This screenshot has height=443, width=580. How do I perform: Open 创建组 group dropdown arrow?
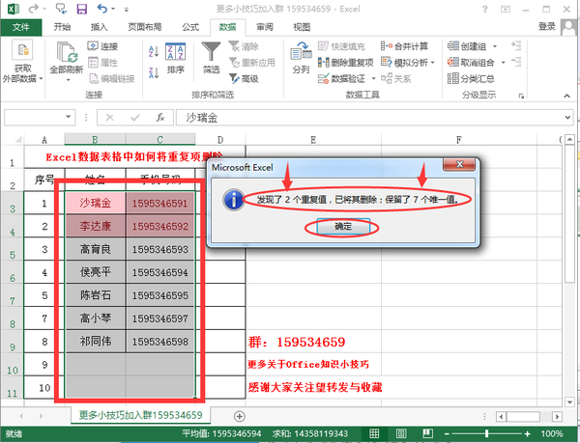[495, 46]
